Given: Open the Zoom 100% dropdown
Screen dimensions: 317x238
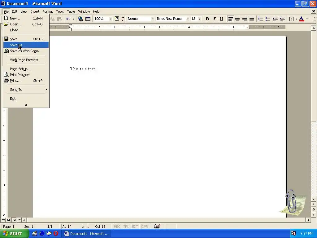Looking at the screenshot, I should coord(111,19).
